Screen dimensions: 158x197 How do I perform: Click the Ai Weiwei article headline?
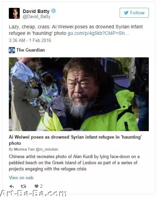pyautogui.click(x=75, y=140)
